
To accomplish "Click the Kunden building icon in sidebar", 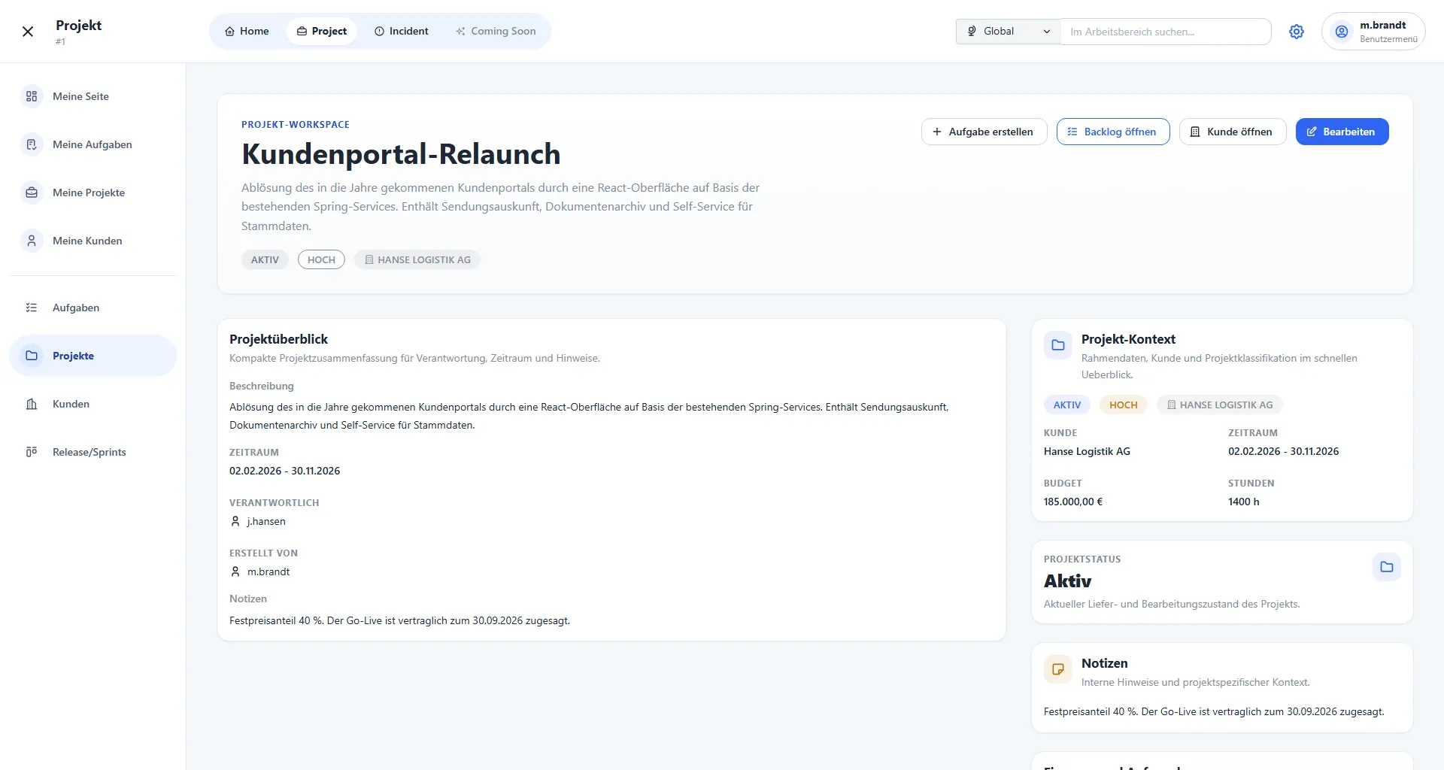I will click(x=32, y=404).
